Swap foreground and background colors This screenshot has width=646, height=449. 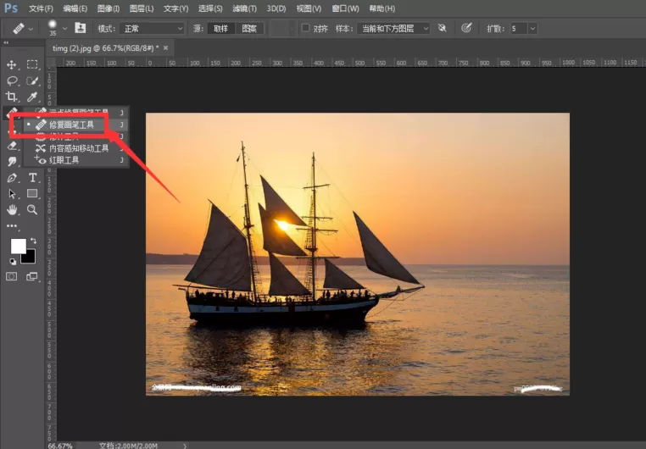pyautogui.click(x=33, y=241)
